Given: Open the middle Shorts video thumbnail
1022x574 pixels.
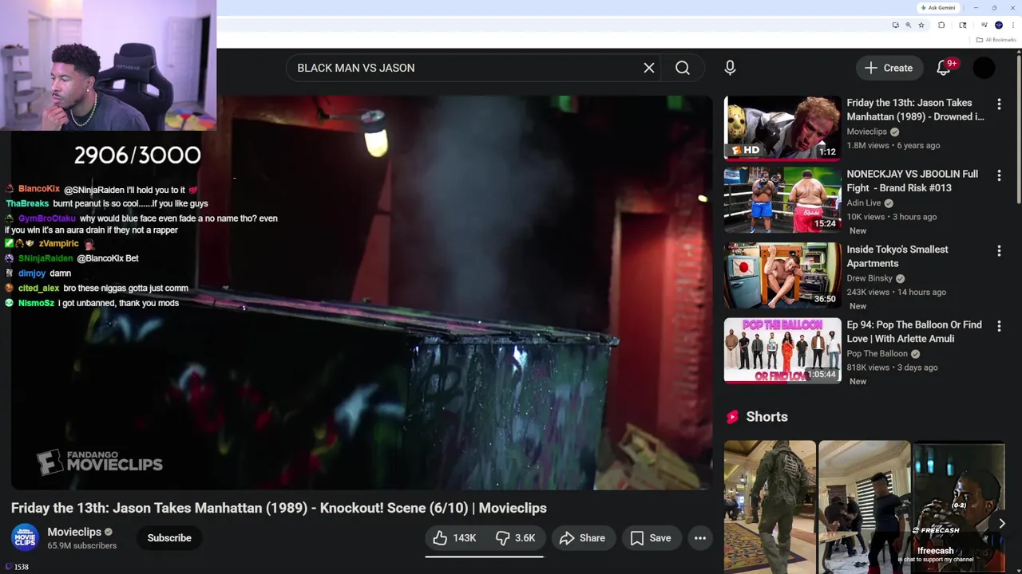Looking at the screenshot, I should [x=864, y=507].
